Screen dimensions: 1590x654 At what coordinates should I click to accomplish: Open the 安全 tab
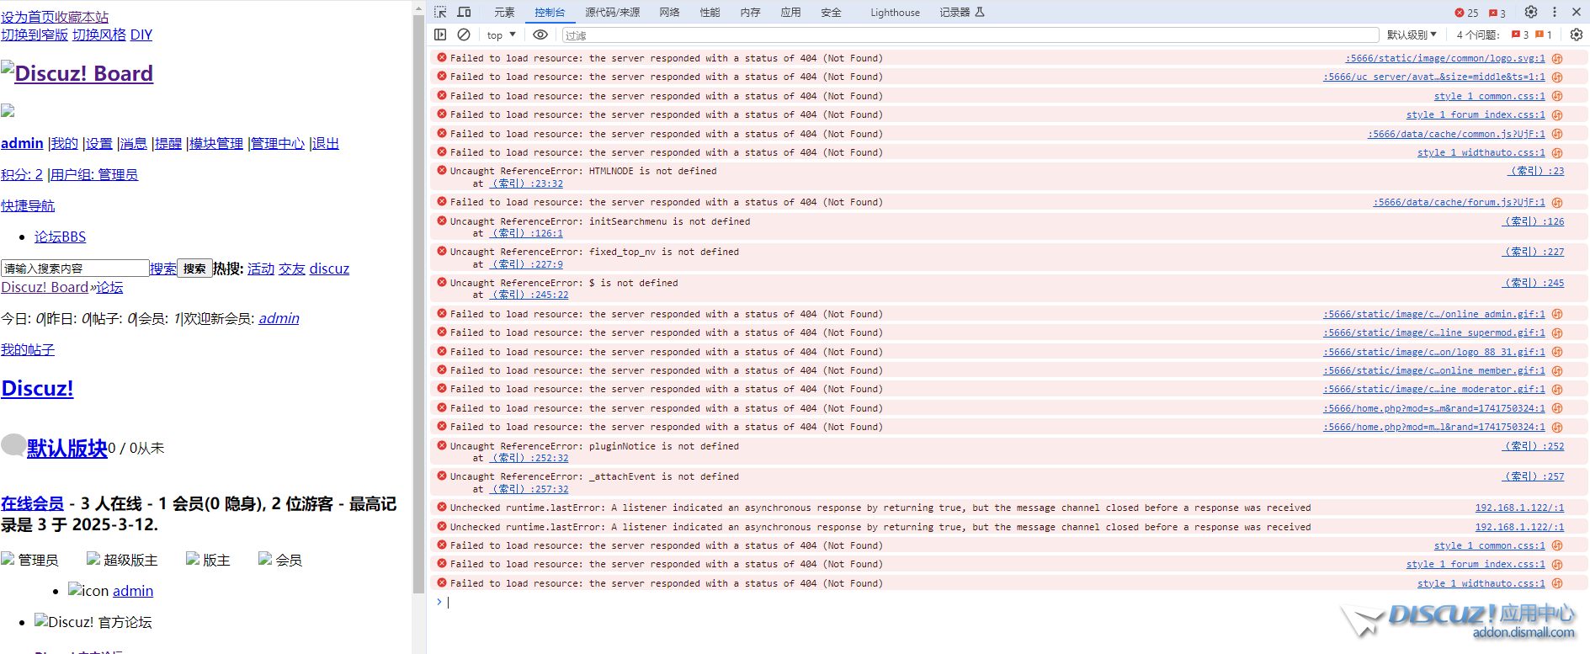[x=831, y=12]
